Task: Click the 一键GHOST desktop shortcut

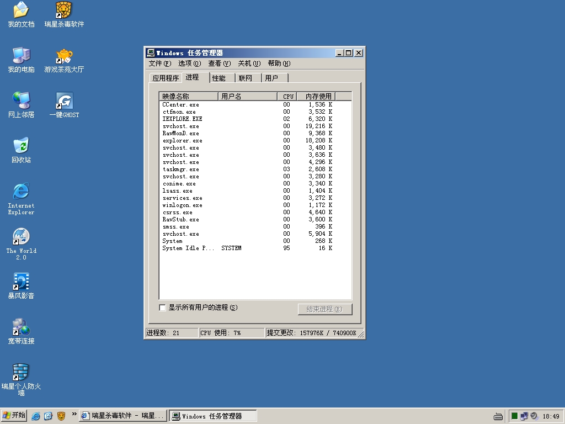Action: point(64,105)
